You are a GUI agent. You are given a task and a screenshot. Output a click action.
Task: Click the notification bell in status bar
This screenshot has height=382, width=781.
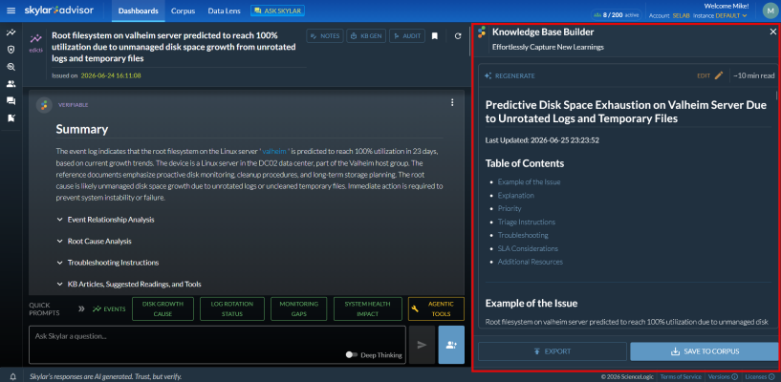13,376
